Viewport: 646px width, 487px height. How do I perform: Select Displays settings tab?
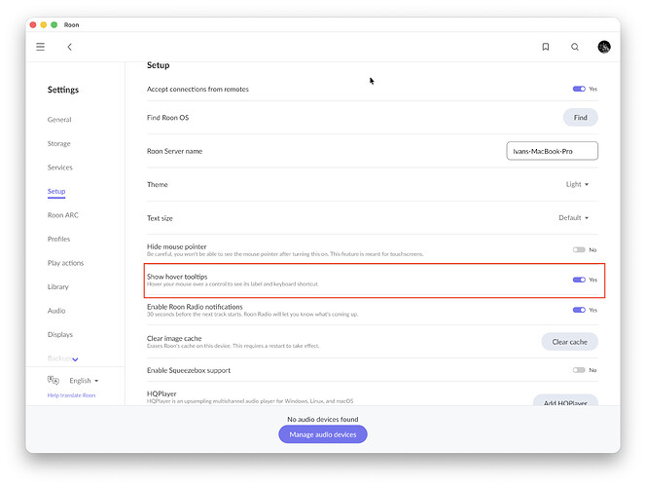[x=60, y=334]
